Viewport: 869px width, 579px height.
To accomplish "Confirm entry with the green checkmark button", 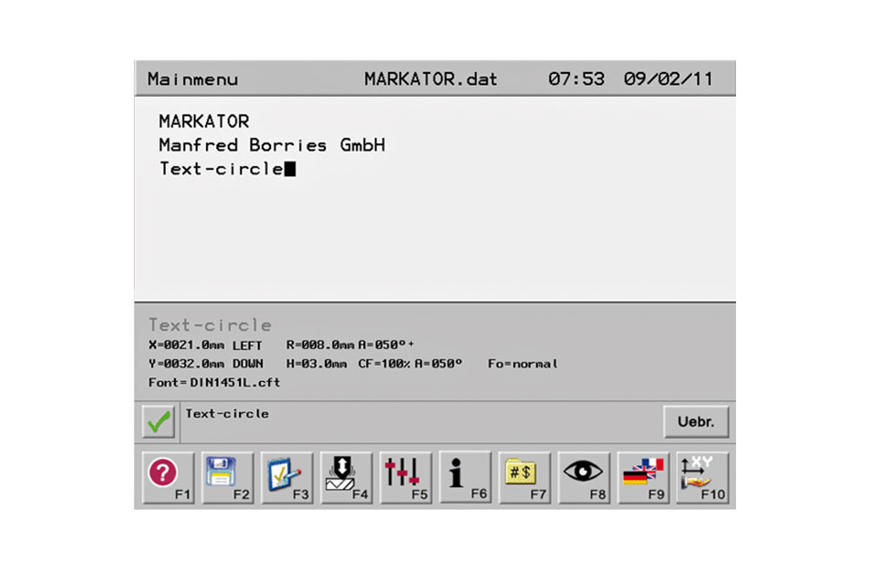I will (158, 422).
